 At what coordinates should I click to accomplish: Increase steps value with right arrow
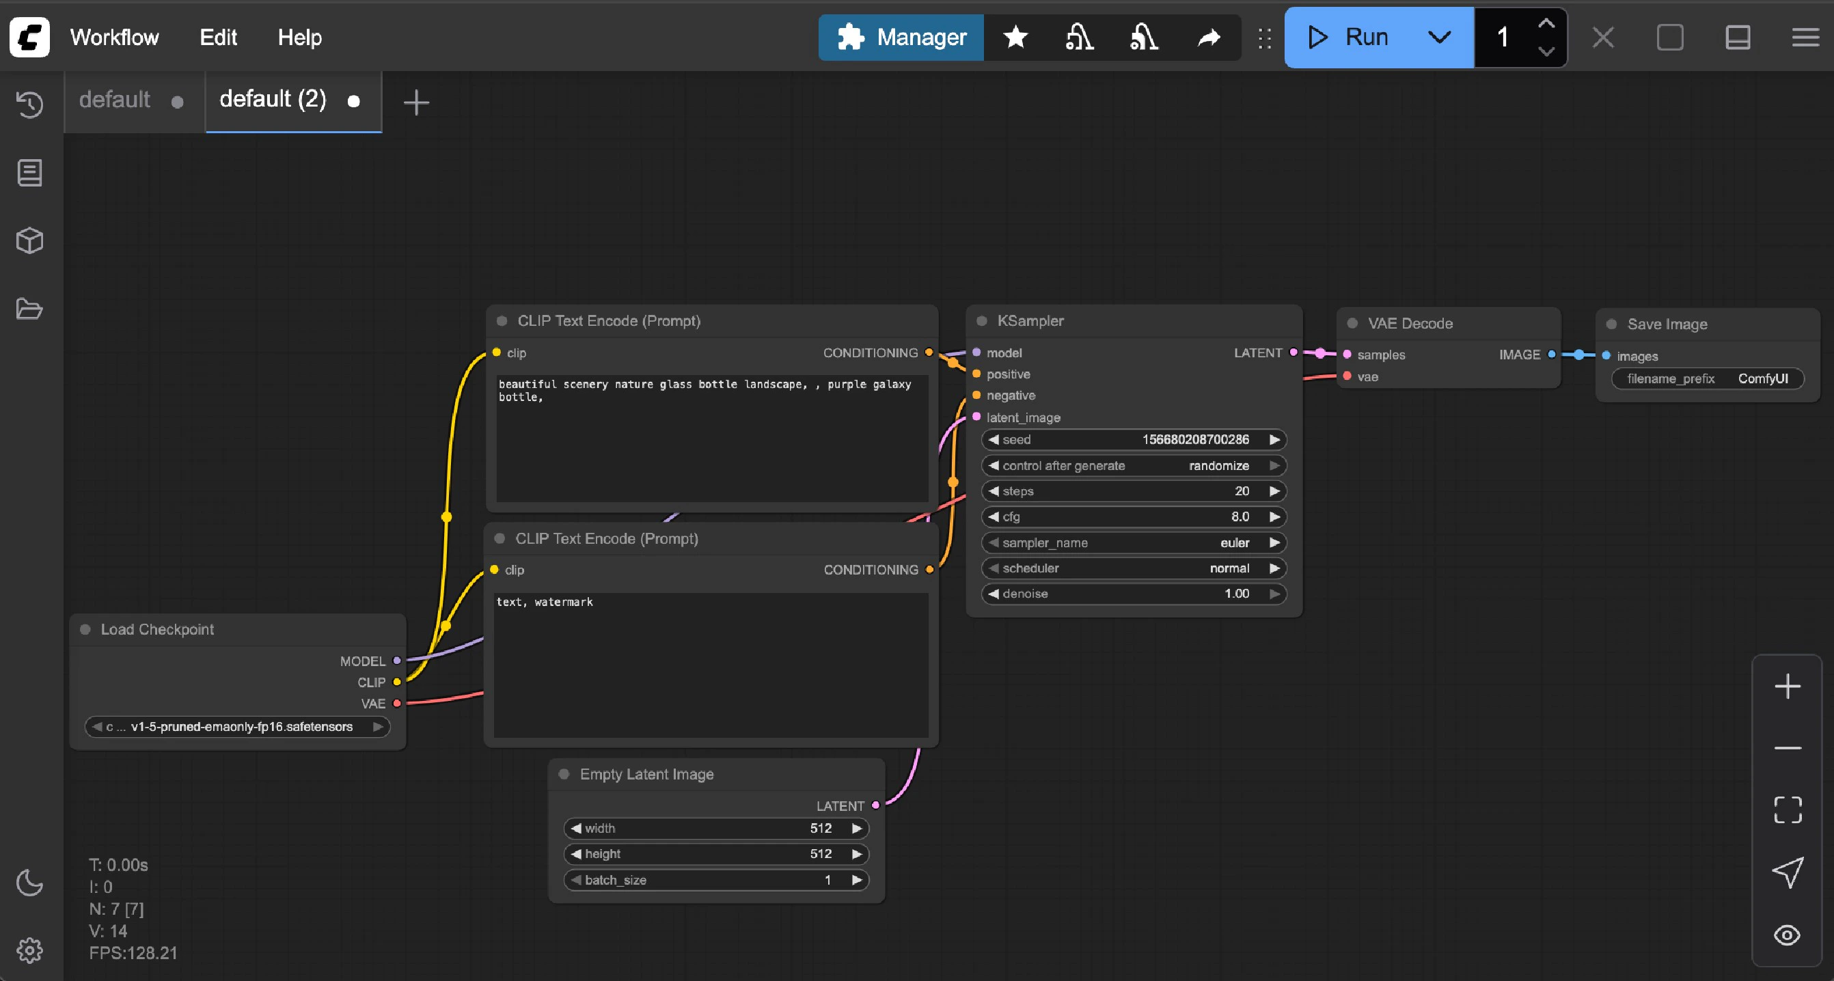click(x=1274, y=491)
